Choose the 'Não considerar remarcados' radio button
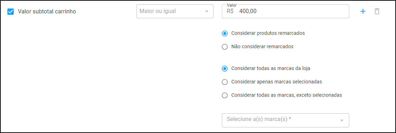This screenshot has width=396, height=133. click(x=224, y=47)
